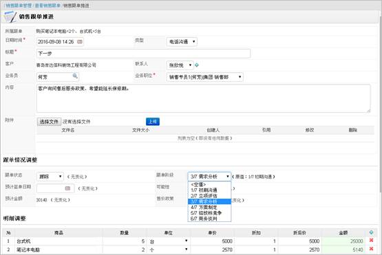The image size is (382, 255).
Task: Select the highlighted 3/7 需求分析 option
Action: pos(209,201)
